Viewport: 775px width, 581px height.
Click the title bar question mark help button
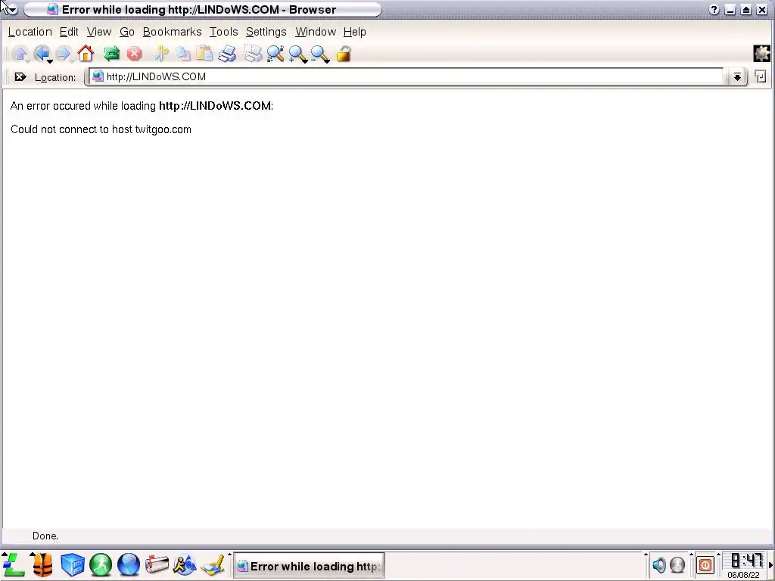[x=714, y=9]
